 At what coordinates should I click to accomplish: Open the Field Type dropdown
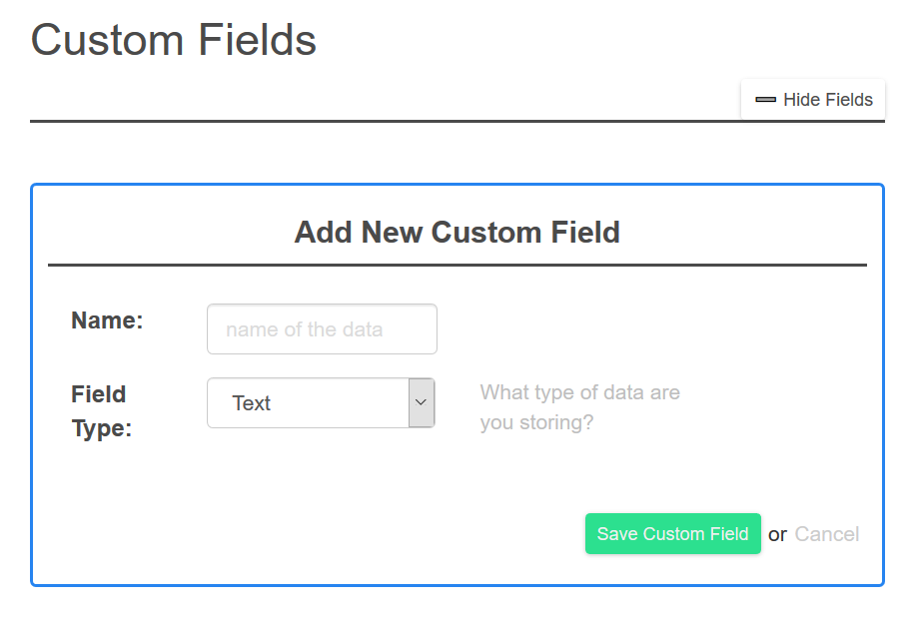(x=320, y=402)
